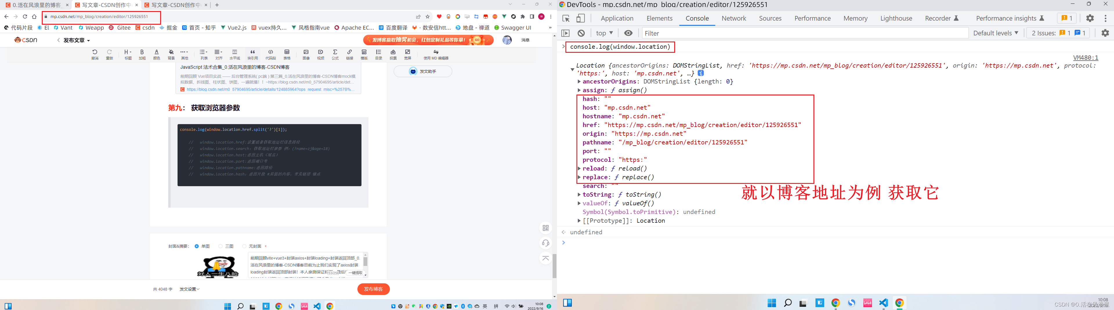Insert a horizontal rule (水平线)
Viewport: 1114px width, 310px height.
point(234,55)
